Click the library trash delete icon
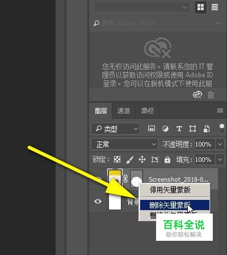227x255 pixels. [x=211, y=95]
